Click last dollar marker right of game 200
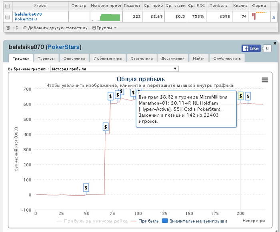280x232 pixels. (x=248, y=96)
